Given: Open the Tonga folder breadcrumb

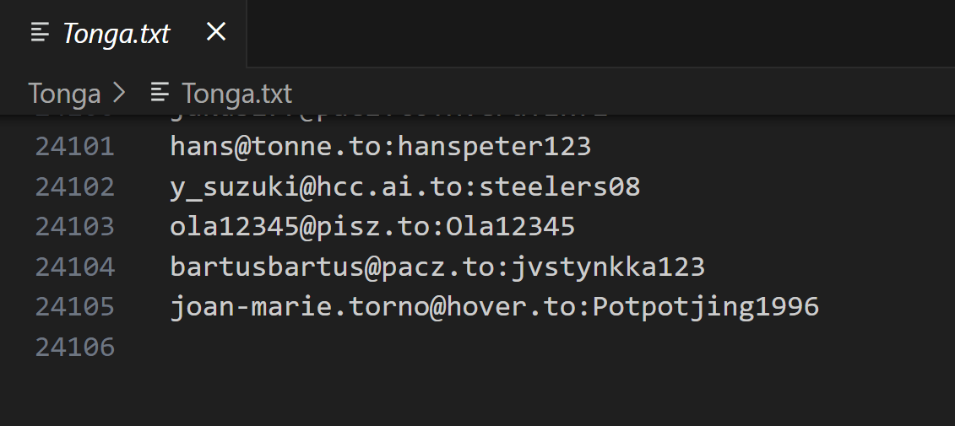Looking at the screenshot, I should pos(64,93).
